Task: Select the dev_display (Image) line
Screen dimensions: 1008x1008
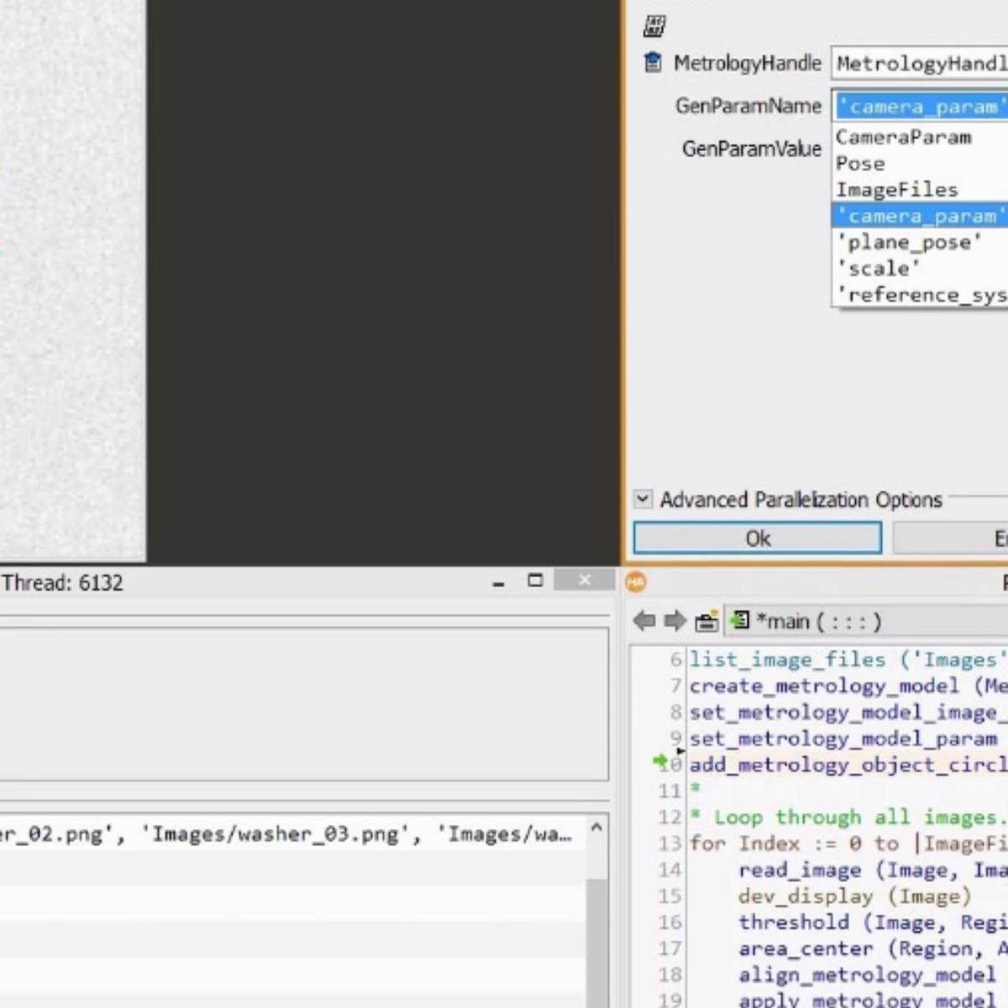Action: point(854,896)
